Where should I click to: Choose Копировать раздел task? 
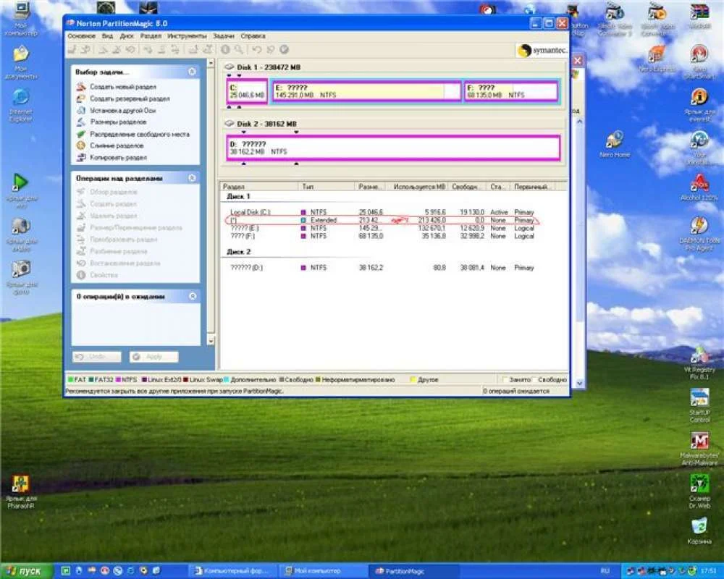pos(118,158)
